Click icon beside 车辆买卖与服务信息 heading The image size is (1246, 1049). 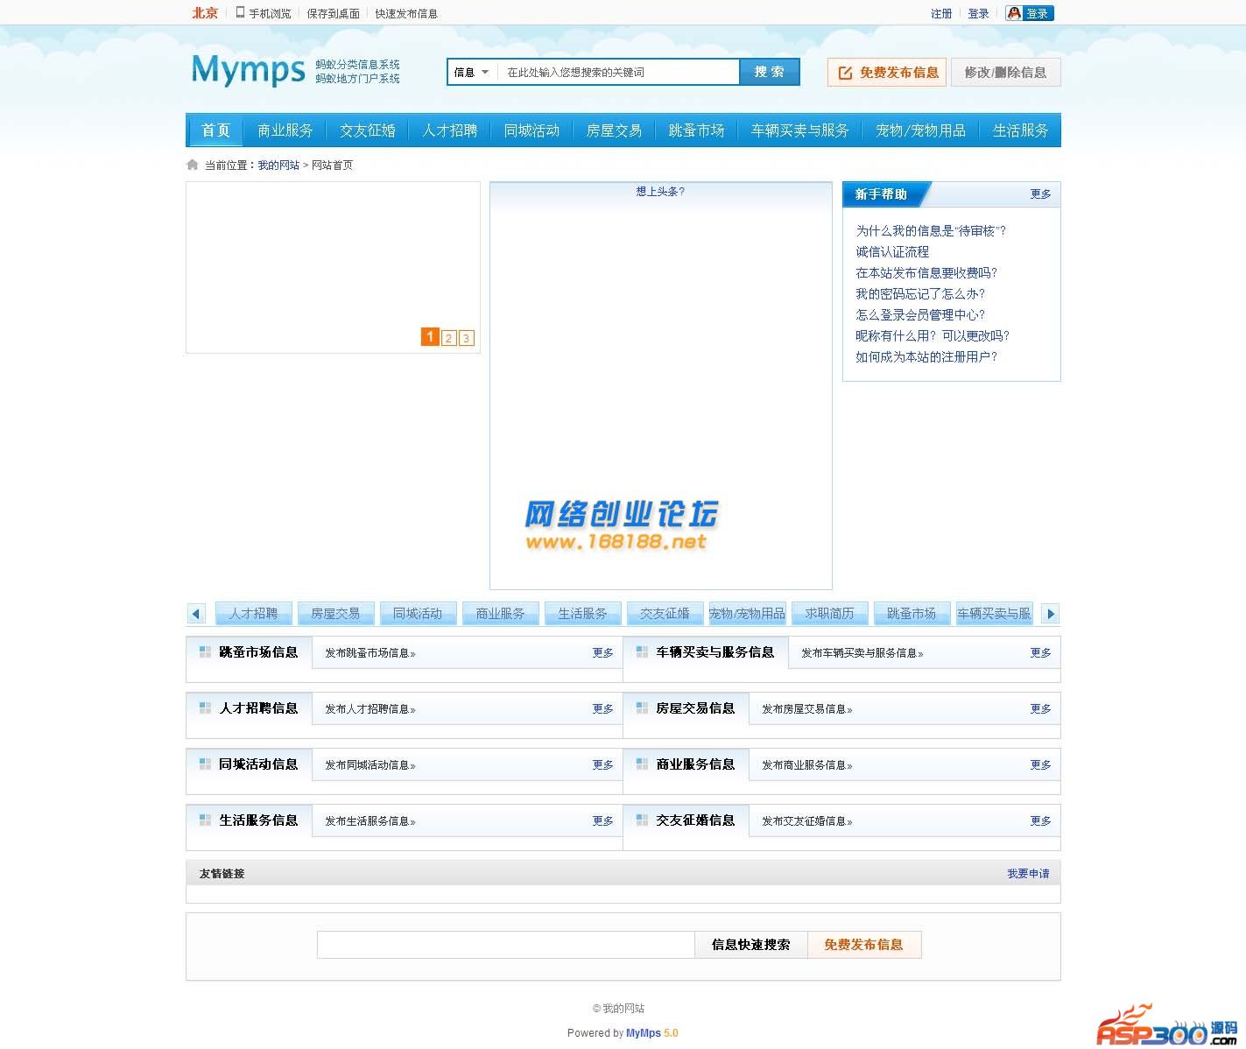(x=642, y=651)
